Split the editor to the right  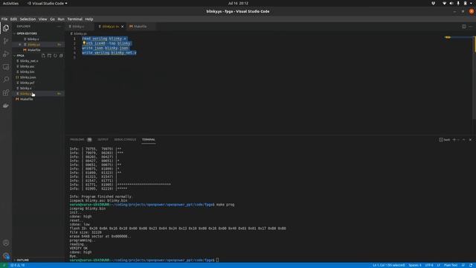click(463, 27)
